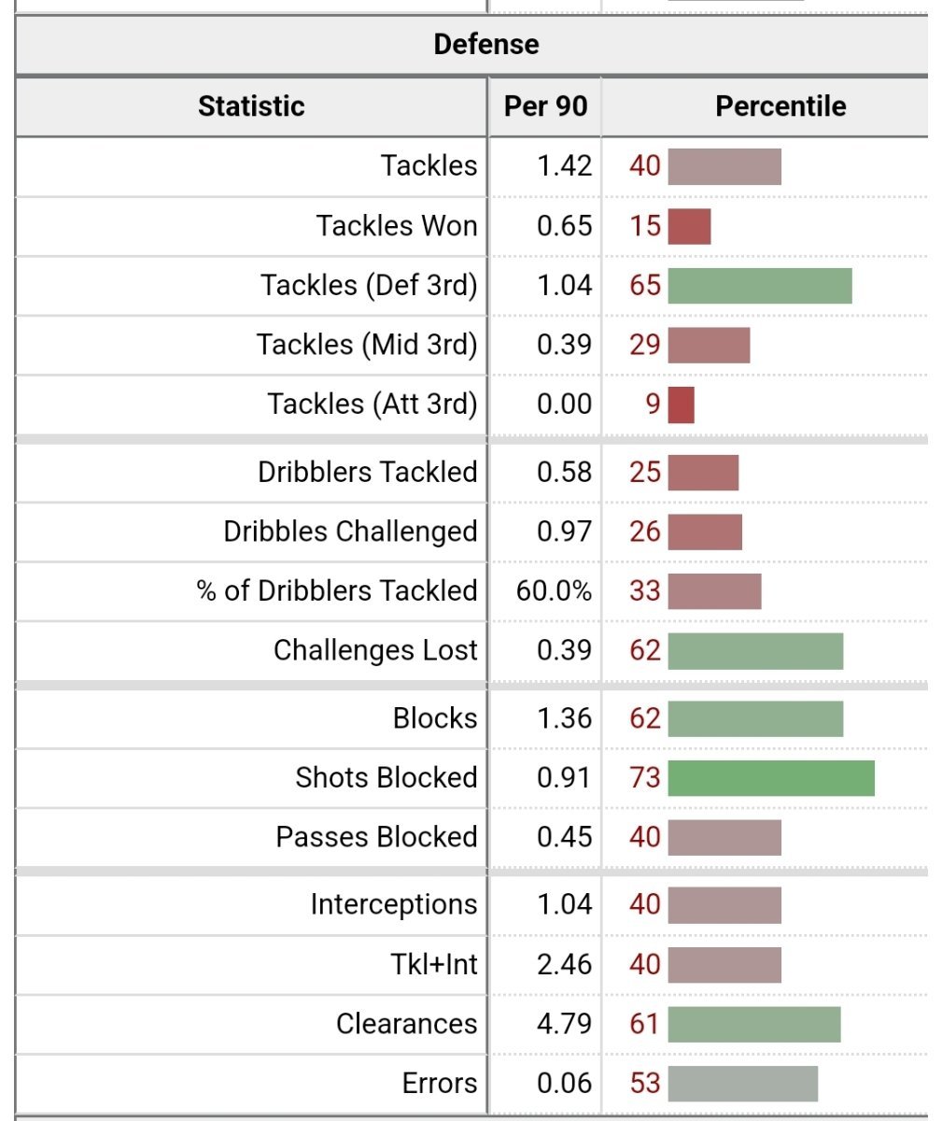Click the Dribbles Challenged row label
The height and width of the screenshot is (1121, 942).
[x=350, y=532]
